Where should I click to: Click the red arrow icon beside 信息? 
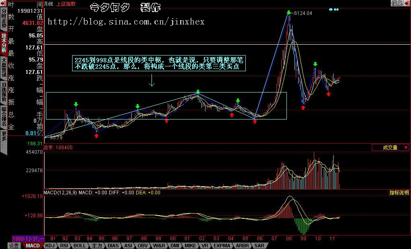pyautogui.click(x=407, y=3)
